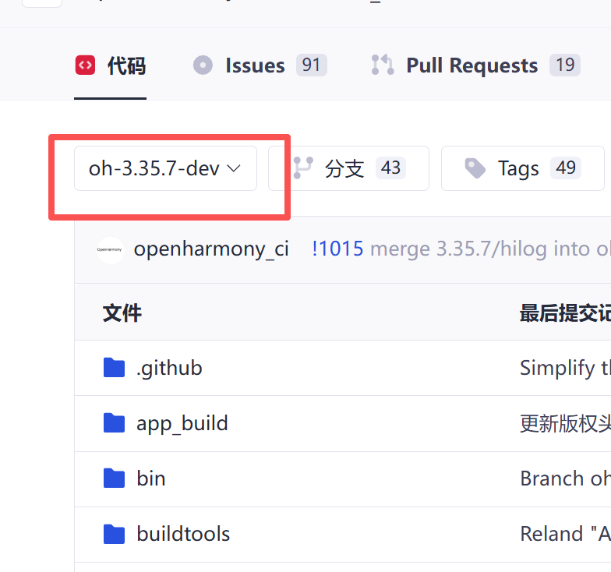
Task: Click the Issues circle icon
Action: tap(203, 65)
